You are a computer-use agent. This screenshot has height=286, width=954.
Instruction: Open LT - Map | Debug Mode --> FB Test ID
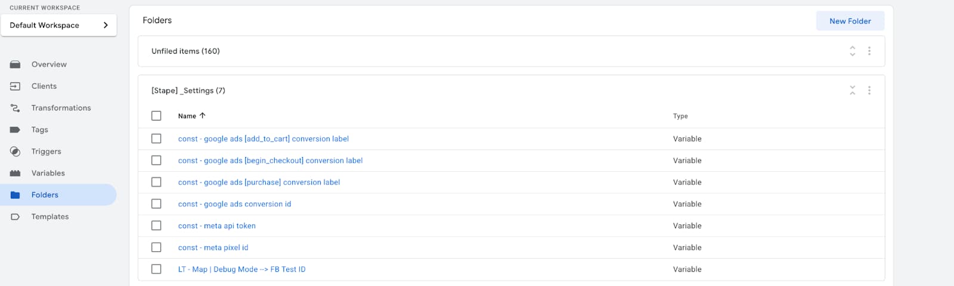coord(241,269)
